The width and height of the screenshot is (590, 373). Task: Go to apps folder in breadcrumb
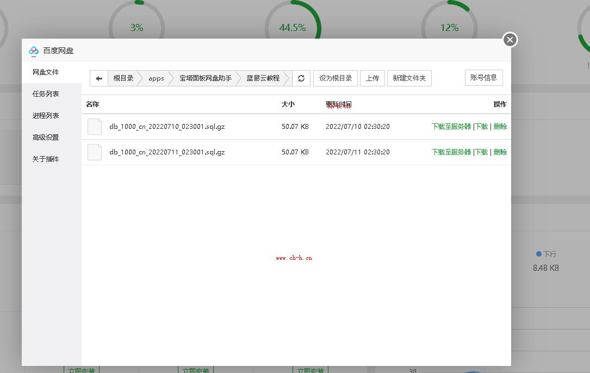156,78
